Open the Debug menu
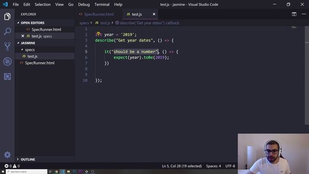This screenshot has width=309, height=174. point(84,4)
